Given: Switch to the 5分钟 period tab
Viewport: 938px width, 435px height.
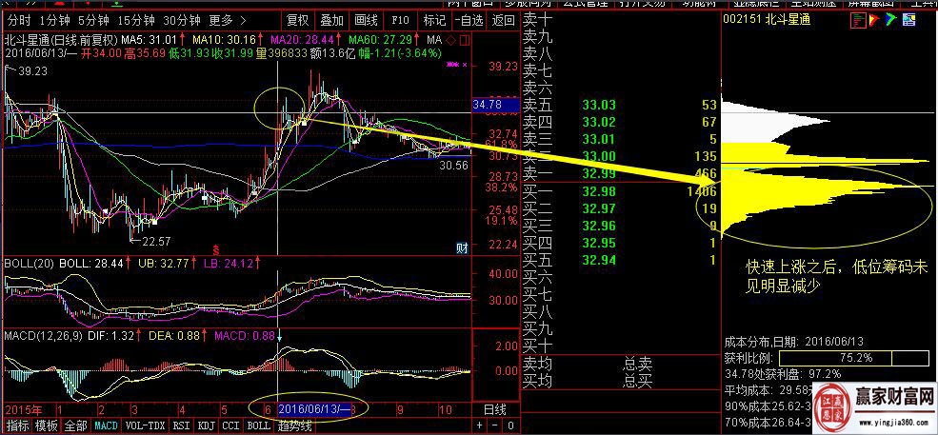Looking at the screenshot, I should point(92,20).
